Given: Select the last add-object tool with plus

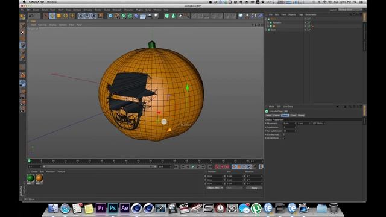Looking at the screenshot, I should pyautogui.click(x=72, y=16).
